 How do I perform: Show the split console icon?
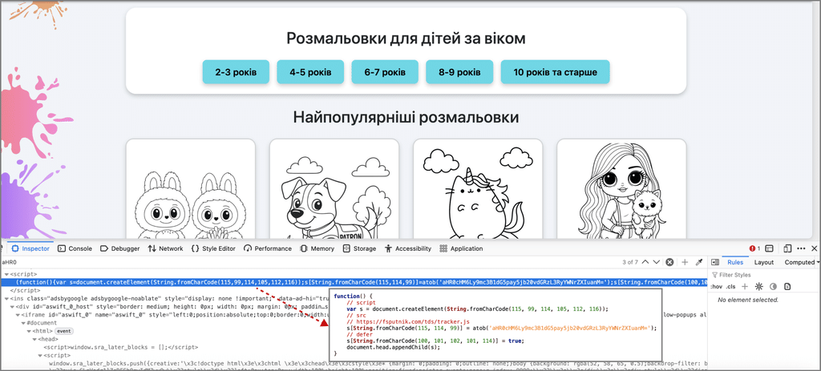click(769, 248)
